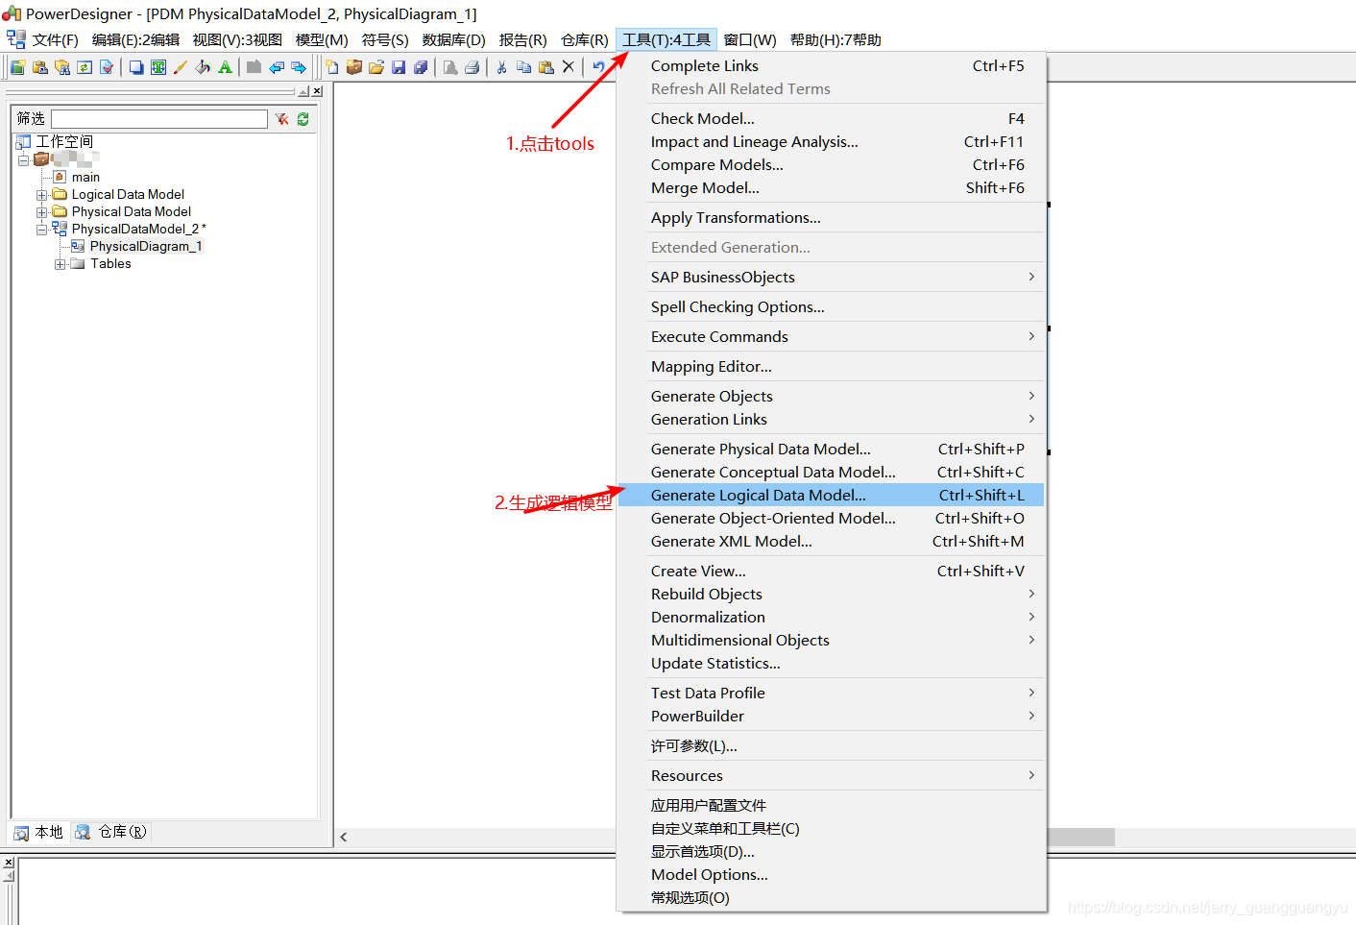This screenshot has height=925, width=1356.
Task: Click the blue left arrow toolbar icon
Action: coord(277,67)
